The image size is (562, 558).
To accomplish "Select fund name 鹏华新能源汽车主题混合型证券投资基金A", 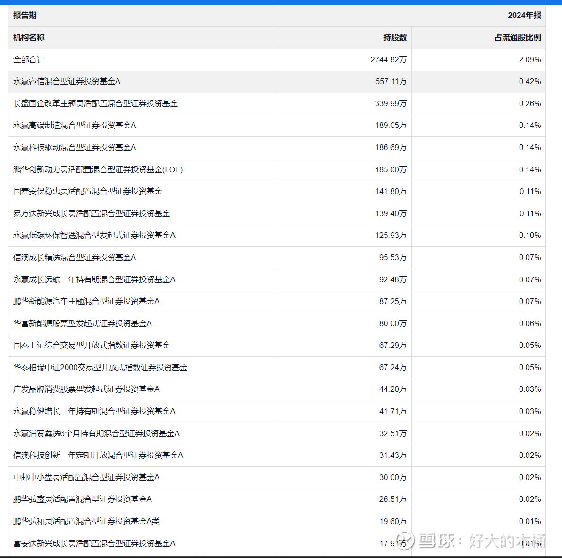I will click(x=86, y=302).
